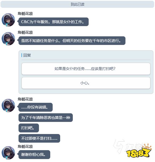Screen dimensions: 155x162
Task: Click sender name 角楯花凛 above ……你没有说错。
Action: [x=25, y=99]
